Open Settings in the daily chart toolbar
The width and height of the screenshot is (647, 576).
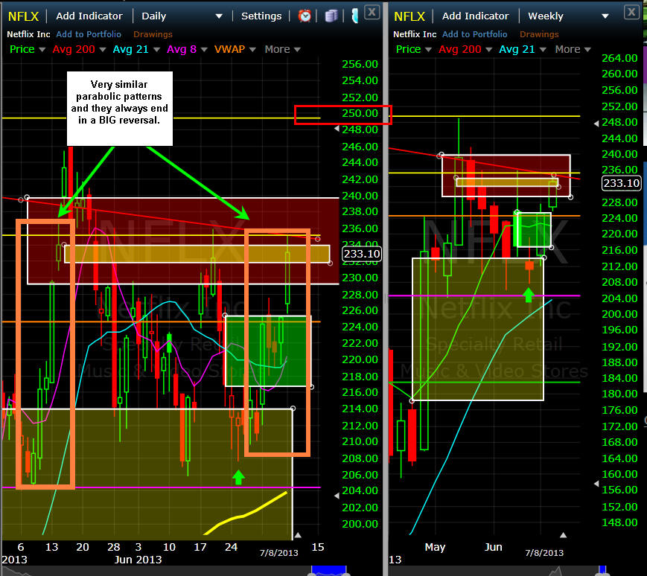coord(261,16)
